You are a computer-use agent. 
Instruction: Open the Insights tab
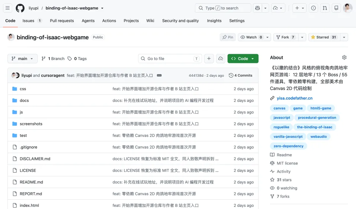tap(214, 21)
